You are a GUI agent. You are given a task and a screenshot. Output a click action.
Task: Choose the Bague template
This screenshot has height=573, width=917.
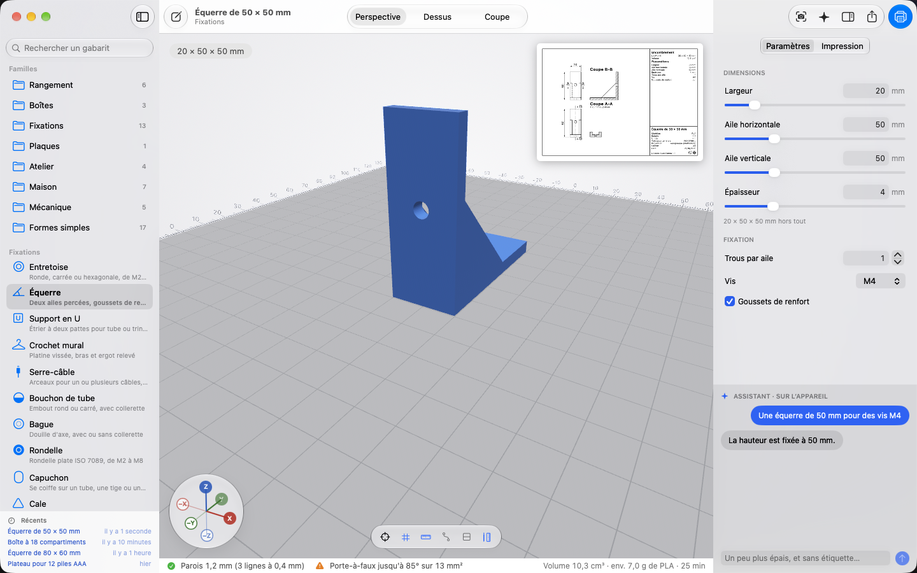(80, 428)
